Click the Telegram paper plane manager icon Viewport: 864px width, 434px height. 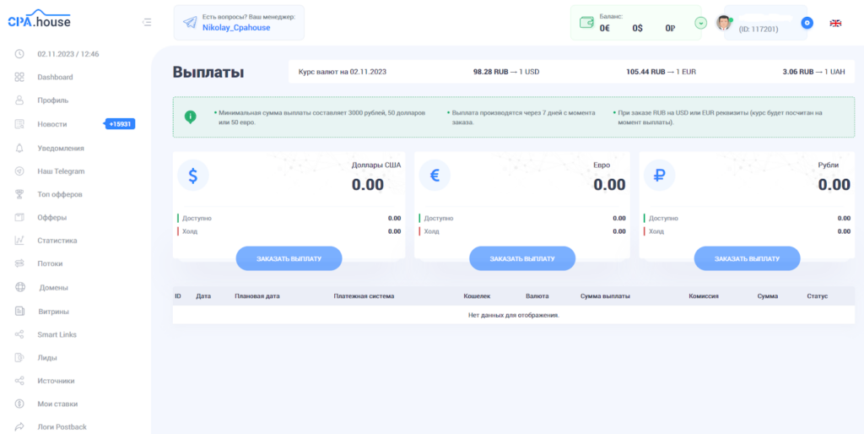(x=189, y=23)
